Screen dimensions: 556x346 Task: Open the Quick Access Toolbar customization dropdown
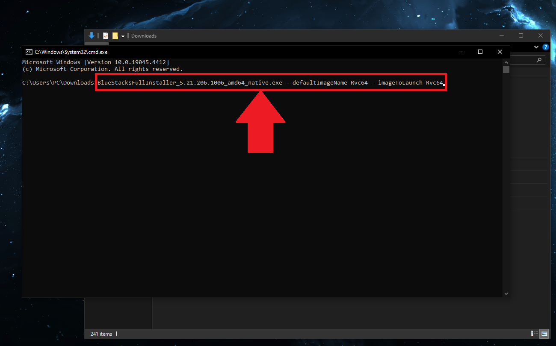(123, 36)
